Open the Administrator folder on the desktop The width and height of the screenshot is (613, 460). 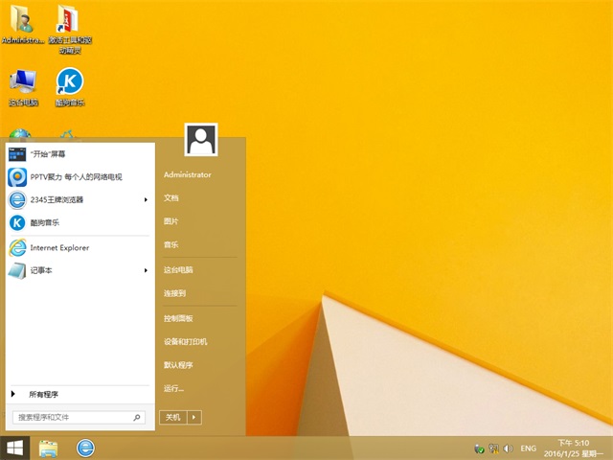(21, 25)
